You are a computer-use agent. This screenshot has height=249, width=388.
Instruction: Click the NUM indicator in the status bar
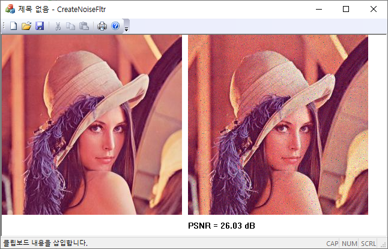[x=350, y=244]
